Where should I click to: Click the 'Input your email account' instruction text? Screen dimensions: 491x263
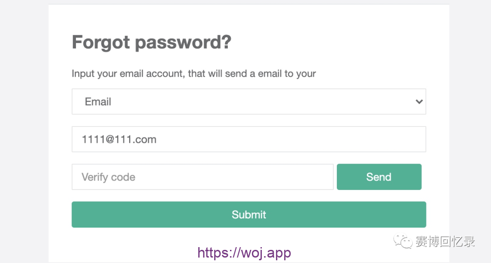(x=194, y=73)
